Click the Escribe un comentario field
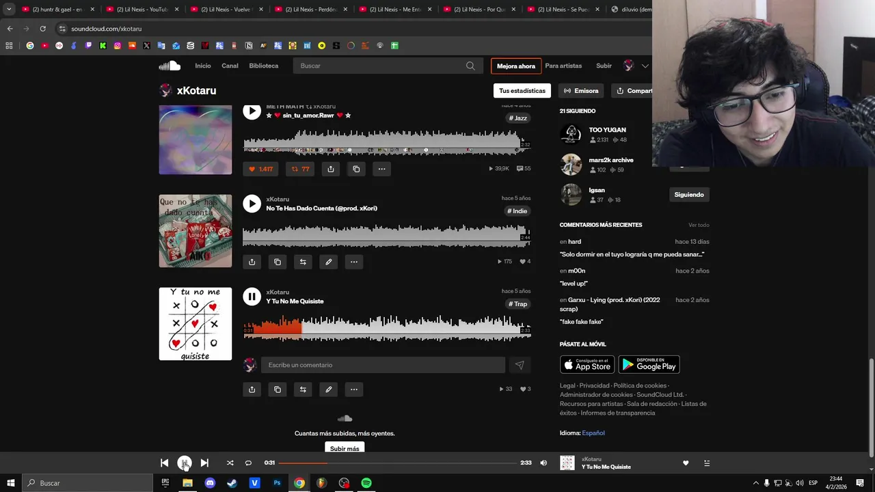 pos(383,365)
